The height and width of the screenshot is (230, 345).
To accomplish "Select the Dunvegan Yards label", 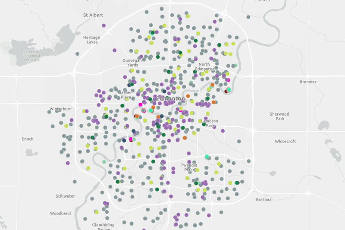I will coord(132,63).
